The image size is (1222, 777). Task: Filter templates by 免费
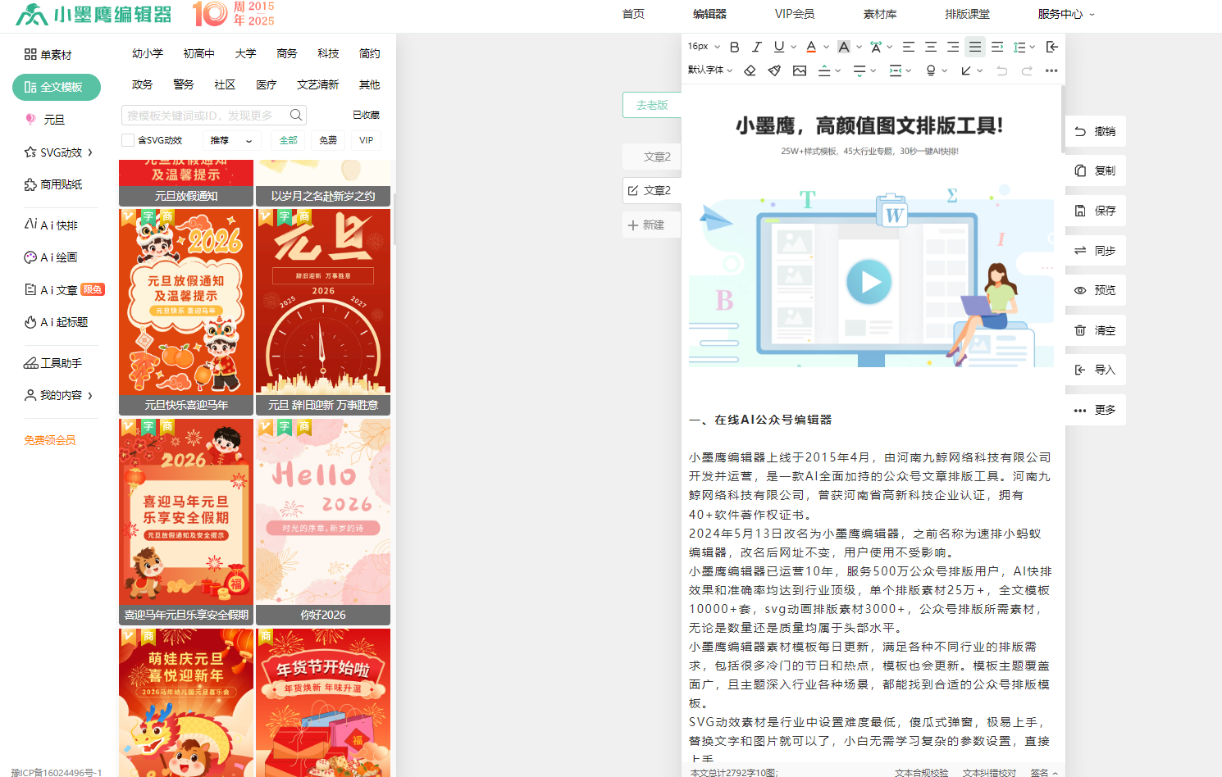(328, 140)
